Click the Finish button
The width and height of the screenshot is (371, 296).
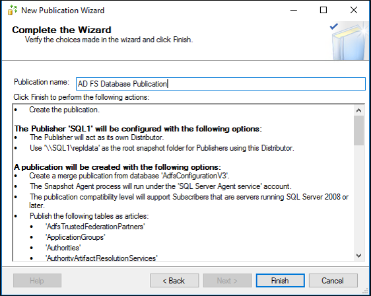pos(280,281)
